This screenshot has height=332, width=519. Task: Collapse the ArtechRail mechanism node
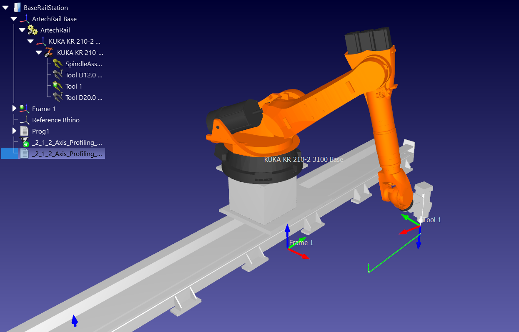click(x=22, y=30)
